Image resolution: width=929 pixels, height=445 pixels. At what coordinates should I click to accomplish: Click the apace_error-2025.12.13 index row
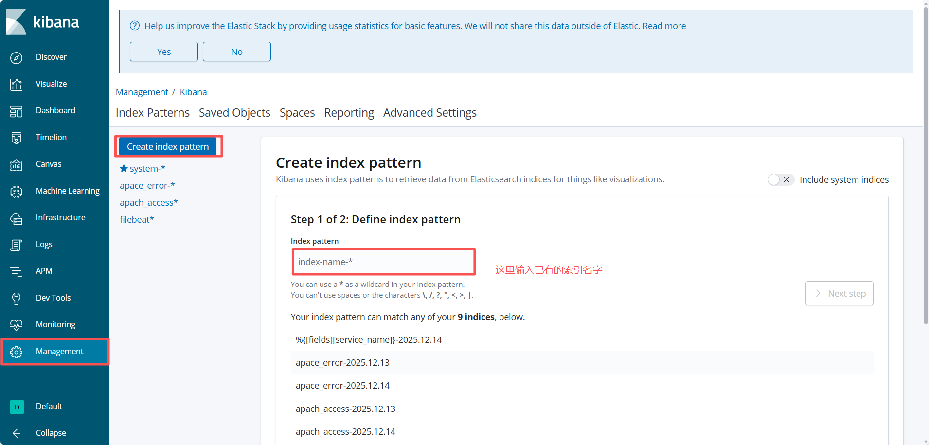[582, 362]
